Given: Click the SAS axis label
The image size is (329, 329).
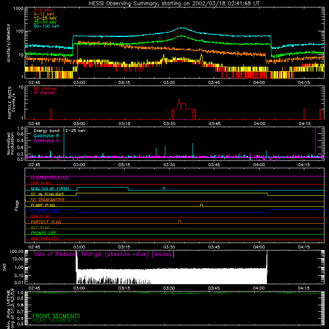Looking at the screenshot, I should click(x=5, y=267).
